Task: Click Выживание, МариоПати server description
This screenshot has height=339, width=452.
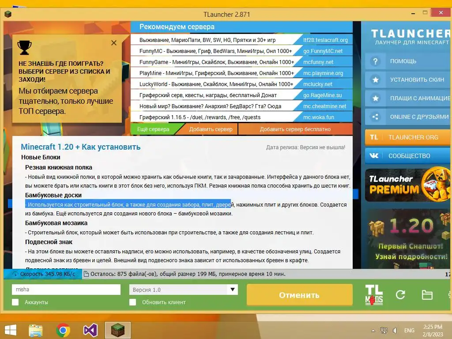Action: click(207, 40)
